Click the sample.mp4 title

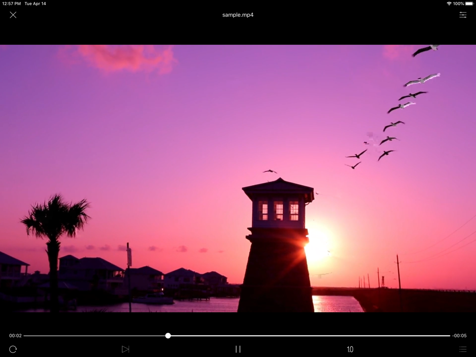(x=238, y=15)
